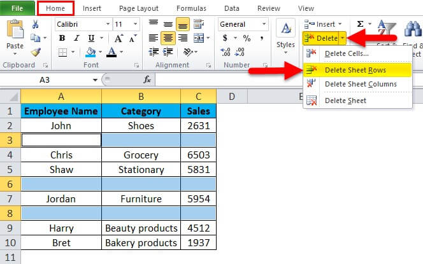Select the Format Painter brush icon
This screenshot has height=264, width=423.
[x=36, y=52]
